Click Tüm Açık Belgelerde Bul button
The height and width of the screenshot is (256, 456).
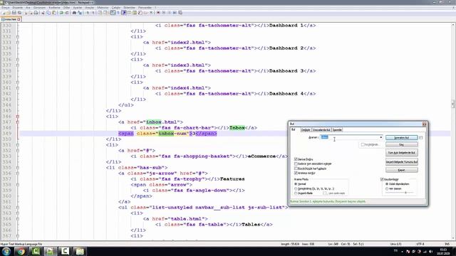(x=402, y=152)
